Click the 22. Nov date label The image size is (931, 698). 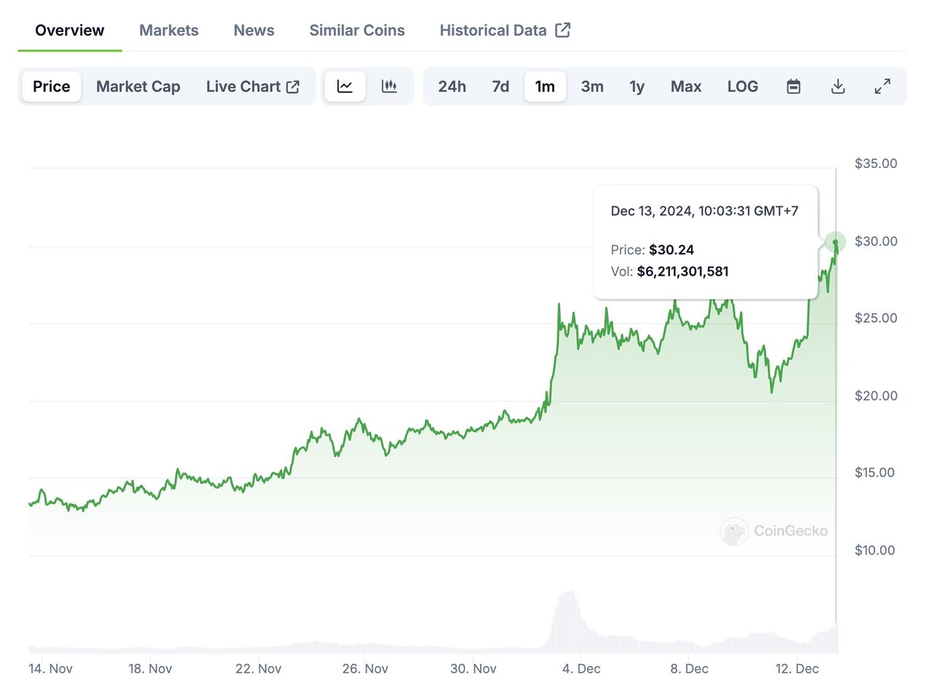tap(258, 669)
